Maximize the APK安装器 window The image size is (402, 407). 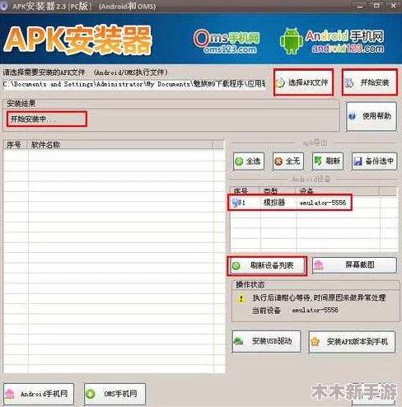pos(376,6)
